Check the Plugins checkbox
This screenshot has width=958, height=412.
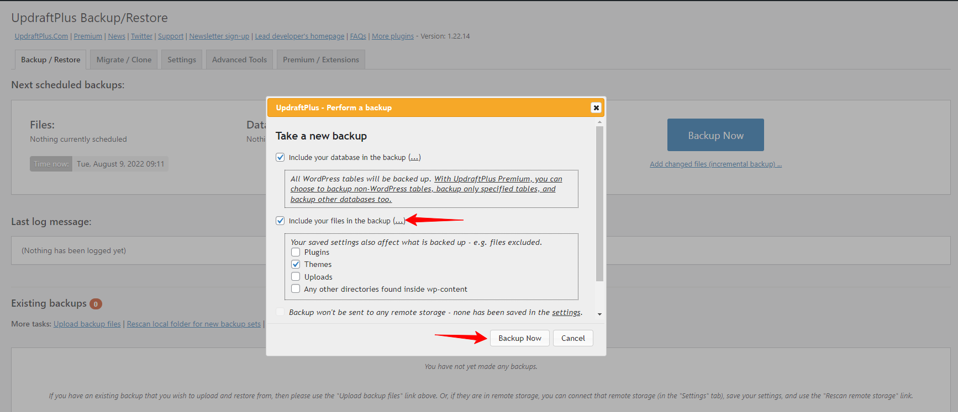pos(296,252)
